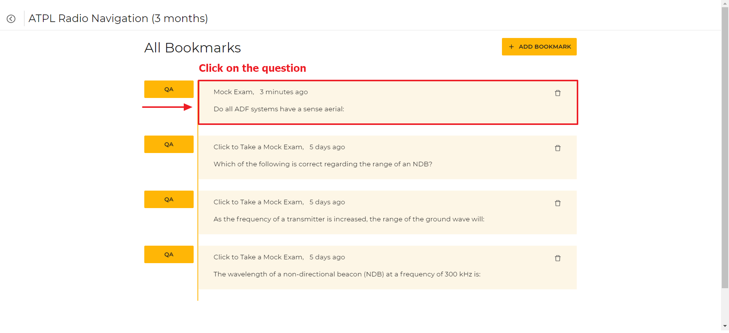The height and width of the screenshot is (333, 729).
Task: Click the vertical scrollbar thumb
Action: [x=725, y=148]
